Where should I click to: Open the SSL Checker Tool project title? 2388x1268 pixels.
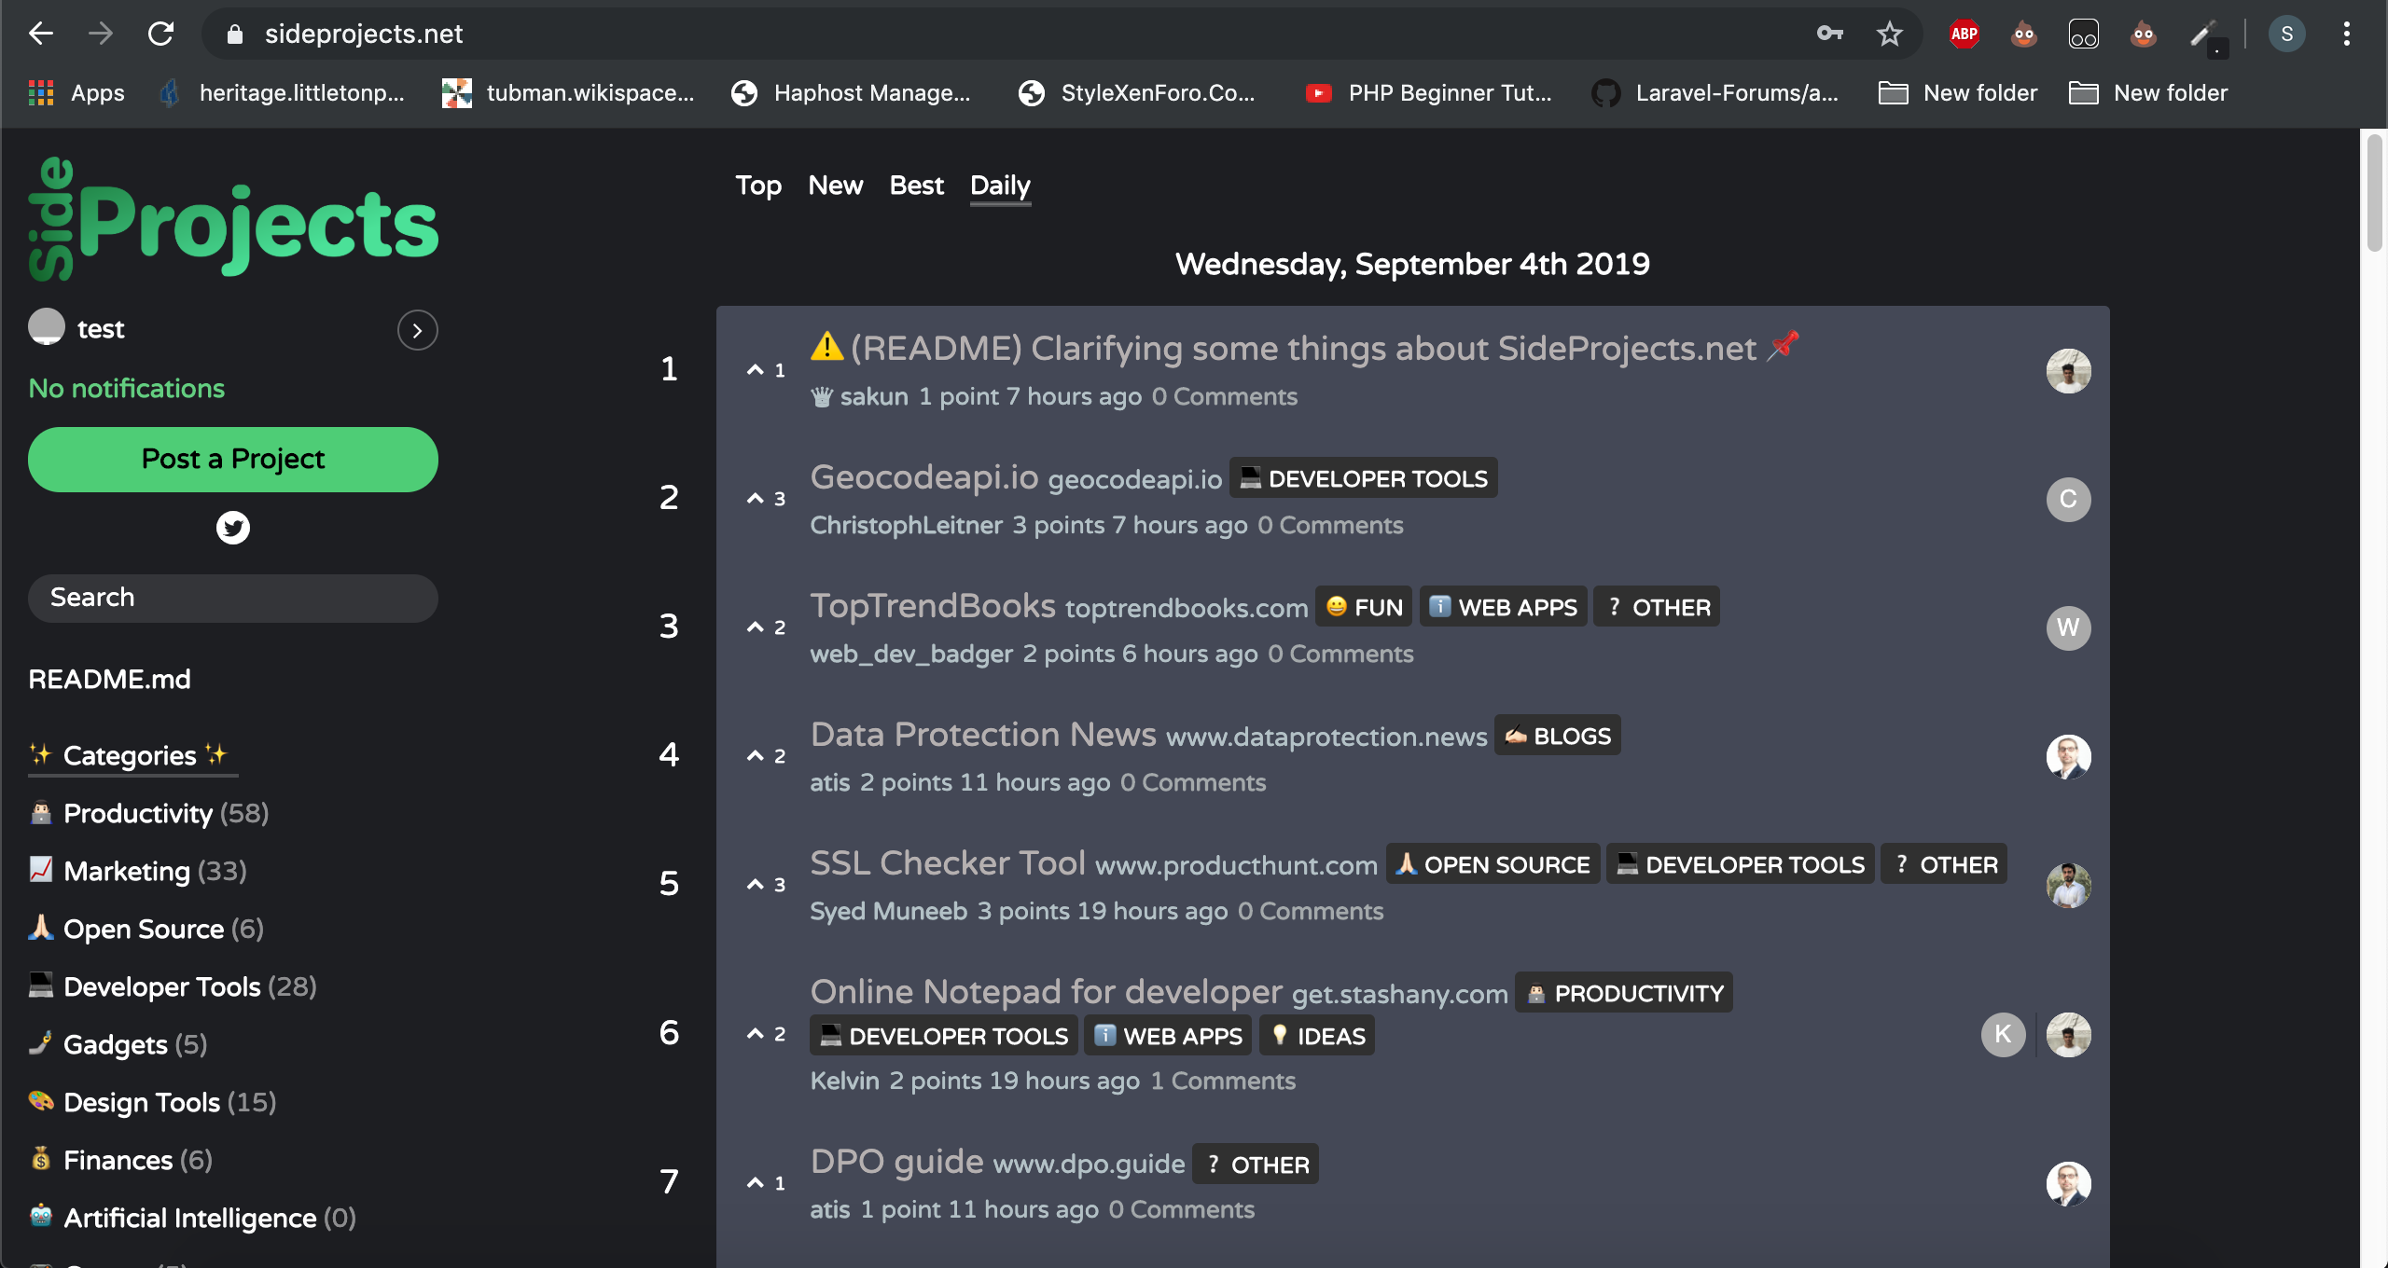948,863
